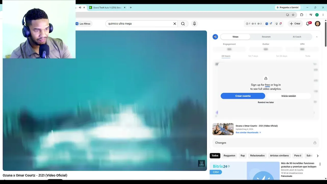Click the Crear cuenta button

pos(243,96)
